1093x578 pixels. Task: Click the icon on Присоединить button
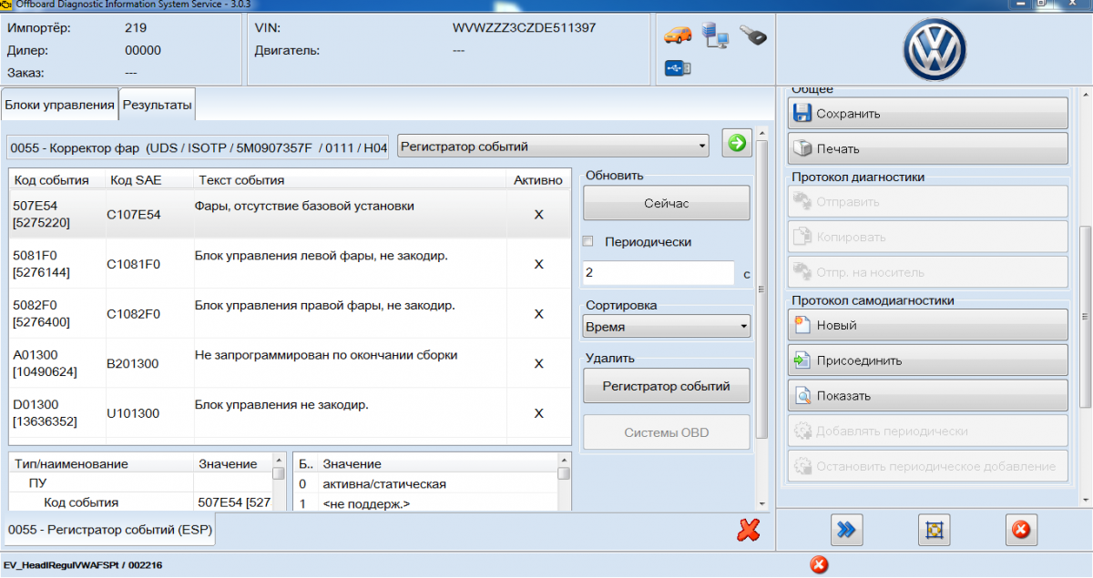(x=802, y=360)
